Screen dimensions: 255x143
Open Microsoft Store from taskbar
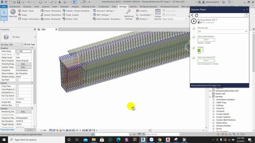pos(102,139)
